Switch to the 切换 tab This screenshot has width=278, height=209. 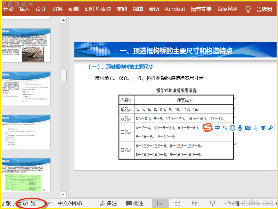(57, 9)
